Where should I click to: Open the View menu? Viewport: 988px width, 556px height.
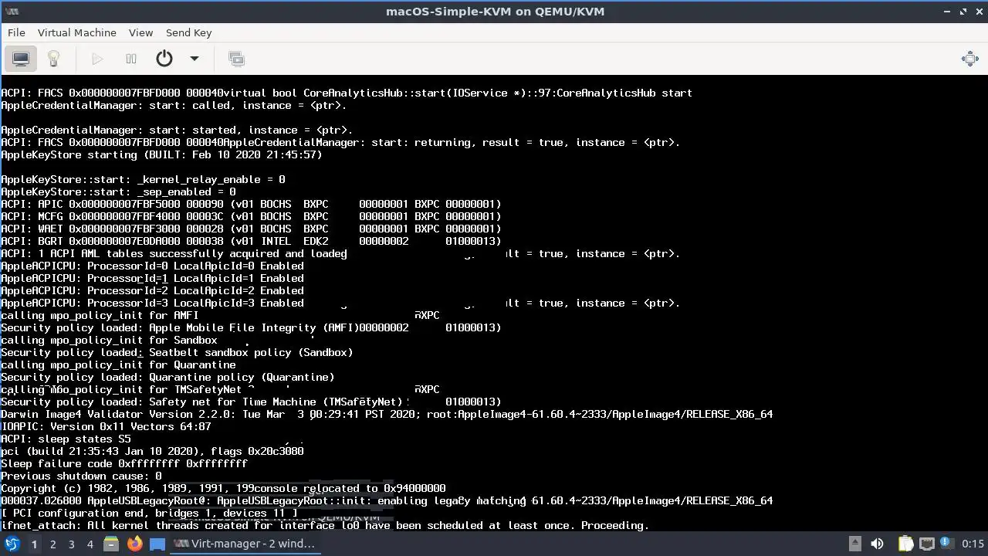click(140, 32)
